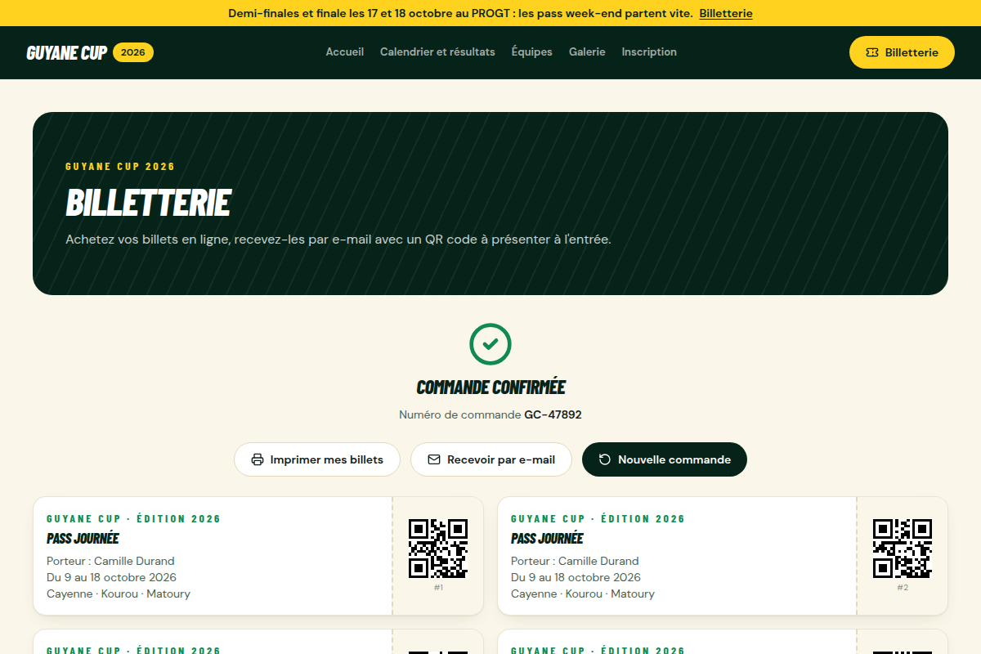This screenshot has width=981, height=654.
Task: Click the Imprimer mes billets button
Action: 317,459
